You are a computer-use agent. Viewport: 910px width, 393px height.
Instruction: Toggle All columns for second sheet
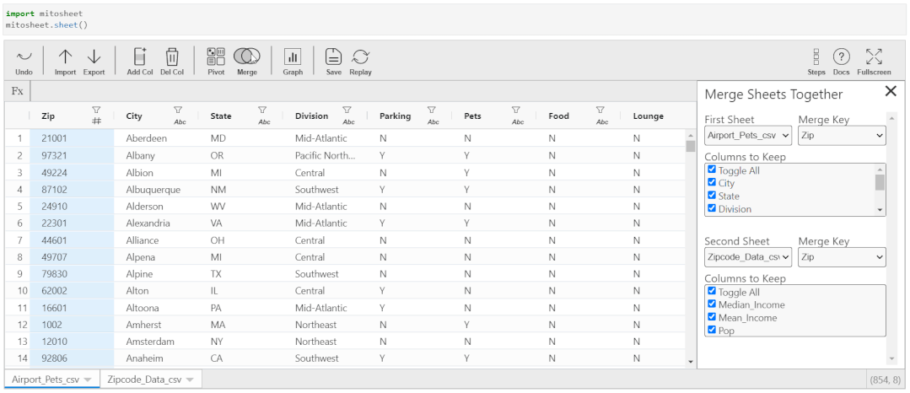click(x=712, y=292)
